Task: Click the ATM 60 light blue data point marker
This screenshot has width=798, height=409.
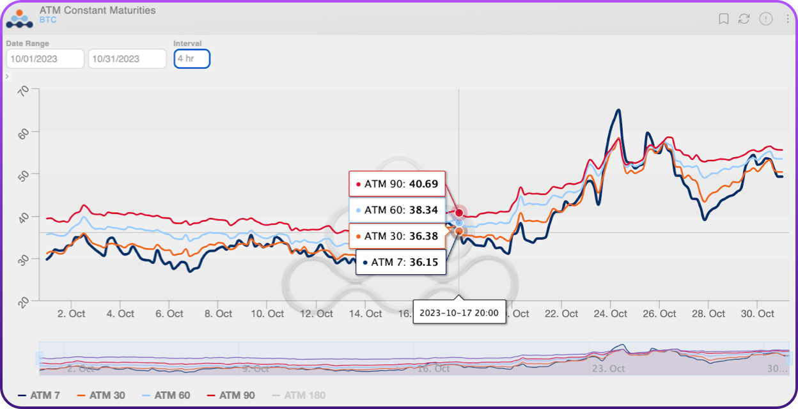Action: 459,222
